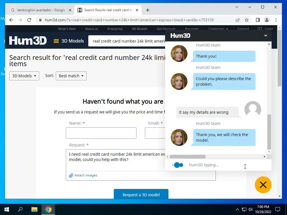Screen dimensions: 287x215
Task: Click the page scroll down arrow
Action: (x=279, y=196)
